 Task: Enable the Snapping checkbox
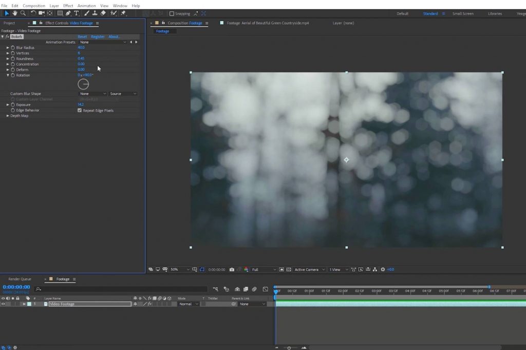point(172,14)
